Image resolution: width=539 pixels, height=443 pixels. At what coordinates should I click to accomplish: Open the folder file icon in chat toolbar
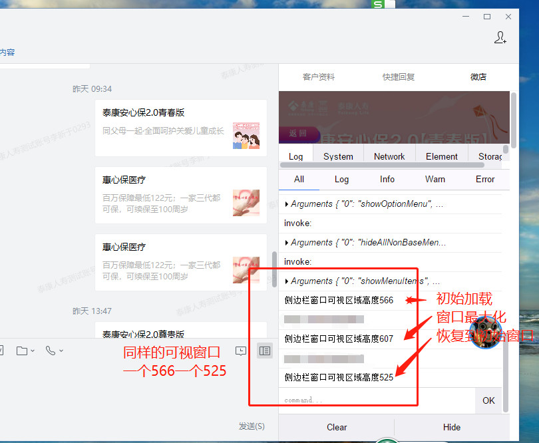coord(22,351)
